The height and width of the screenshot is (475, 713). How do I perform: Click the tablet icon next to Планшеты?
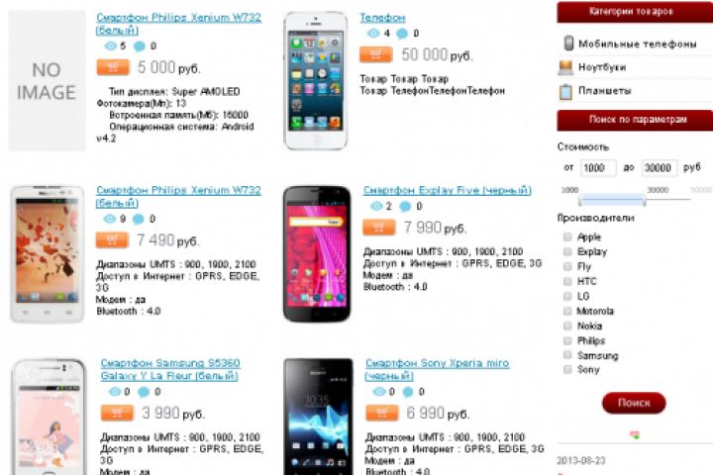[565, 91]
